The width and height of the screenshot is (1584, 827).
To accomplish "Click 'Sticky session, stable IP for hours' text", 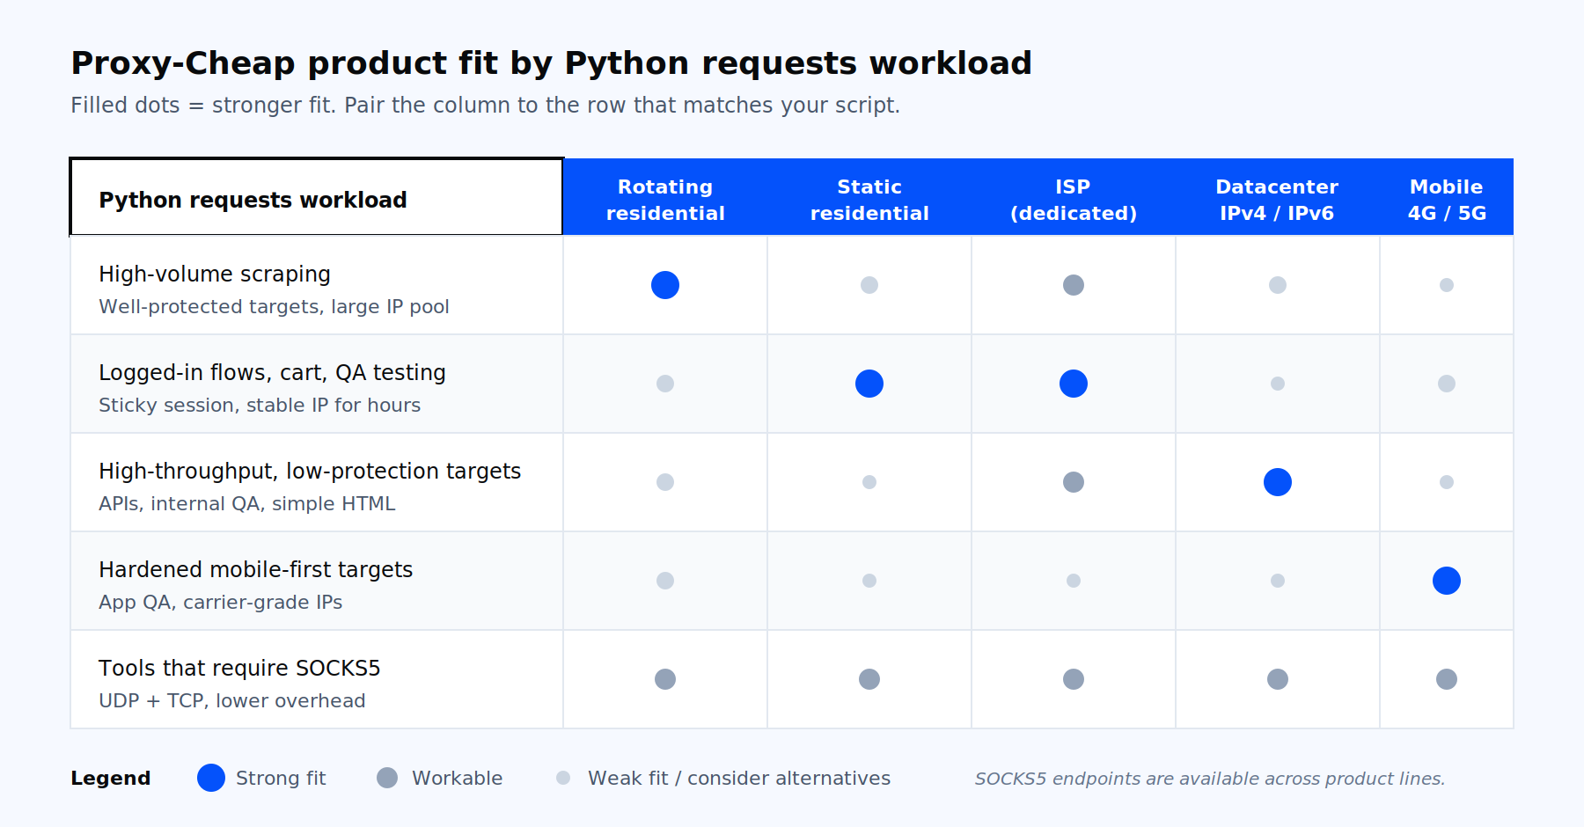I will tap(260, 406).
